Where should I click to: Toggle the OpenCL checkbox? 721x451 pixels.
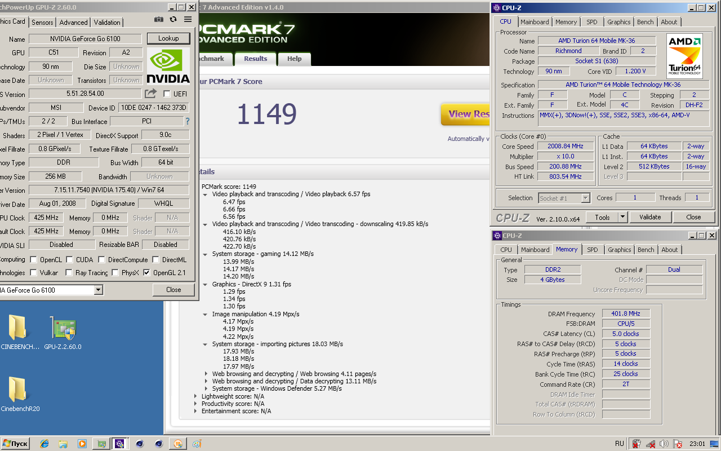click(x=34, y=260)
